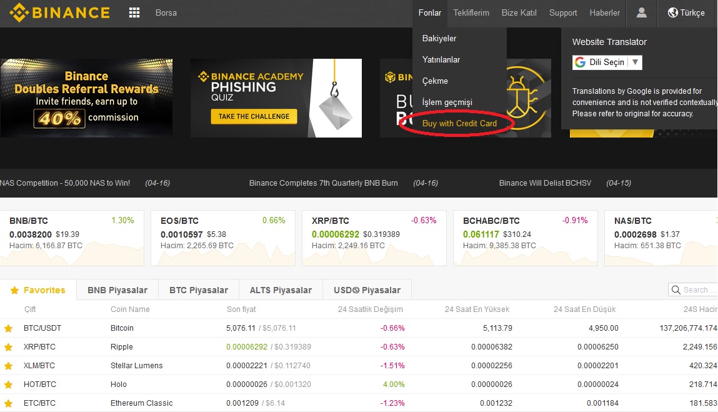Toggle favorite star for BTC/USDT row
718x412 pixels.
point(8,328)
